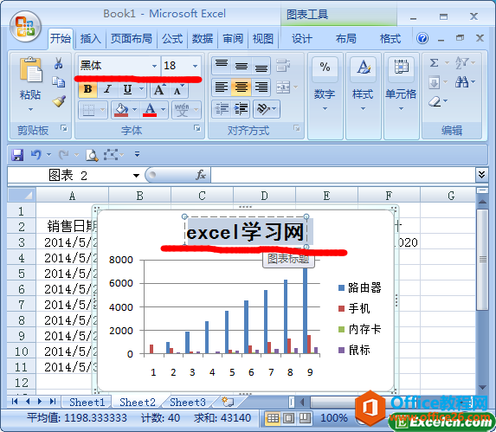Image resolution: width=496 pixels, height=432 pixels.
Task: Click the text orientation icon
Action: click(263, 109)
